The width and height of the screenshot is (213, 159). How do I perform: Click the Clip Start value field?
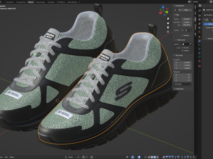tap(186, 22)
